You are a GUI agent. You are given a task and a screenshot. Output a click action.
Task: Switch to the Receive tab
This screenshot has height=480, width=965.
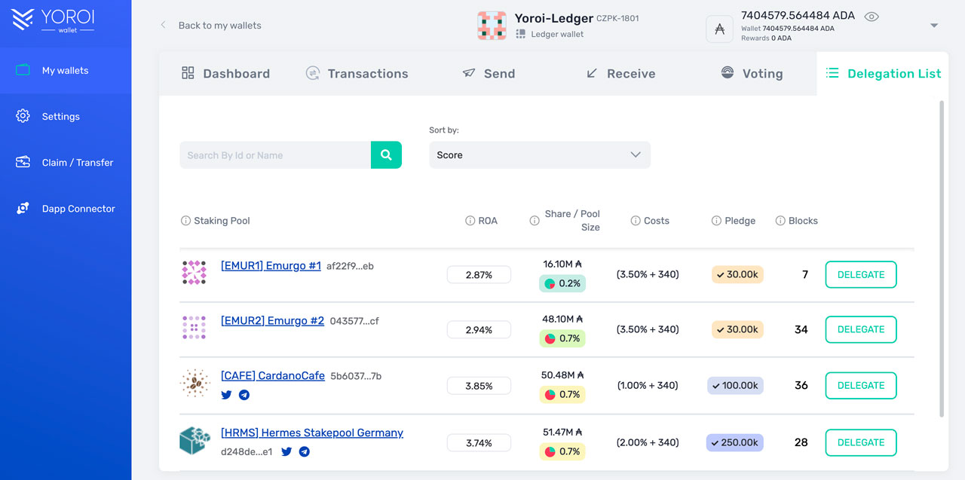(620, 73)
